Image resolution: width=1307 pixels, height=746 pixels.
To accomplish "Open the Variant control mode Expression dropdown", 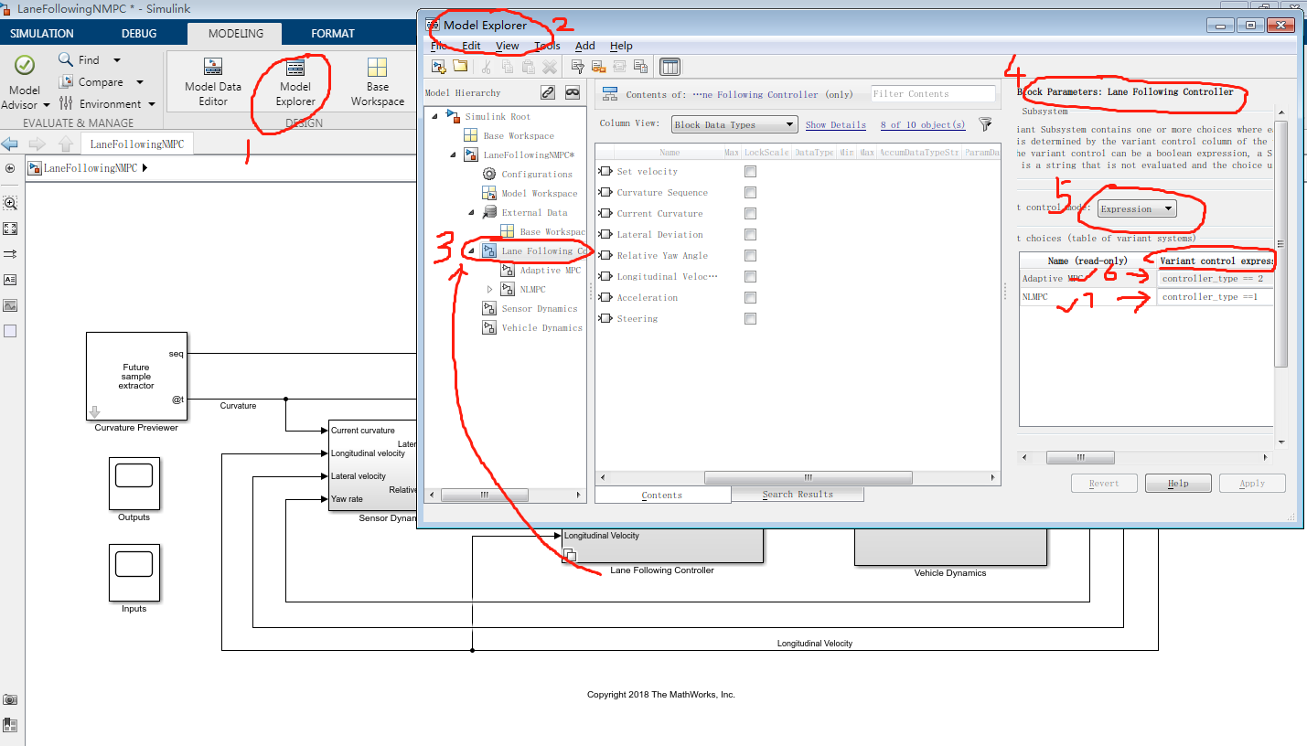I will coord(1137,208).
